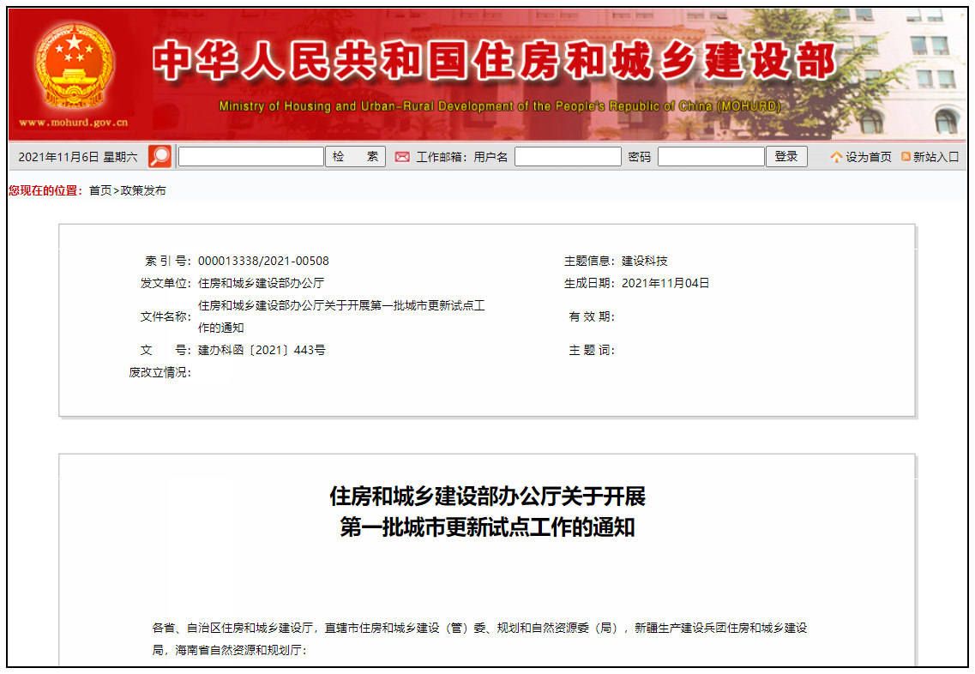Click the date 2021年11月6日 星期六
This screenshot has height=674, width=975.
point(78,157)
